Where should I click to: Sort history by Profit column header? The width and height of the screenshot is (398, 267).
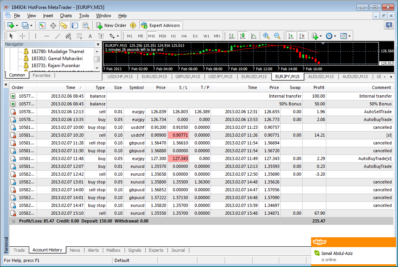(x=314, y=87)
